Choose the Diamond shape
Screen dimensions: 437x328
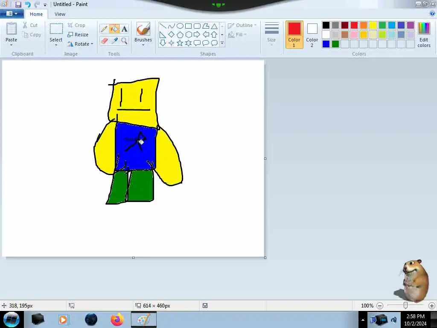(x=172, y=35)
